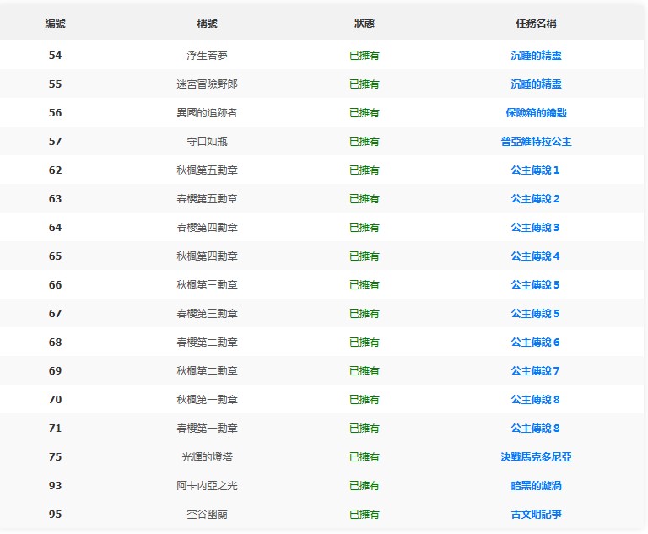The width and height of the screenshot is (648, 534).
Task: Open the 決戰馬克多尼亞 quest link
Action: click(536, 457)
